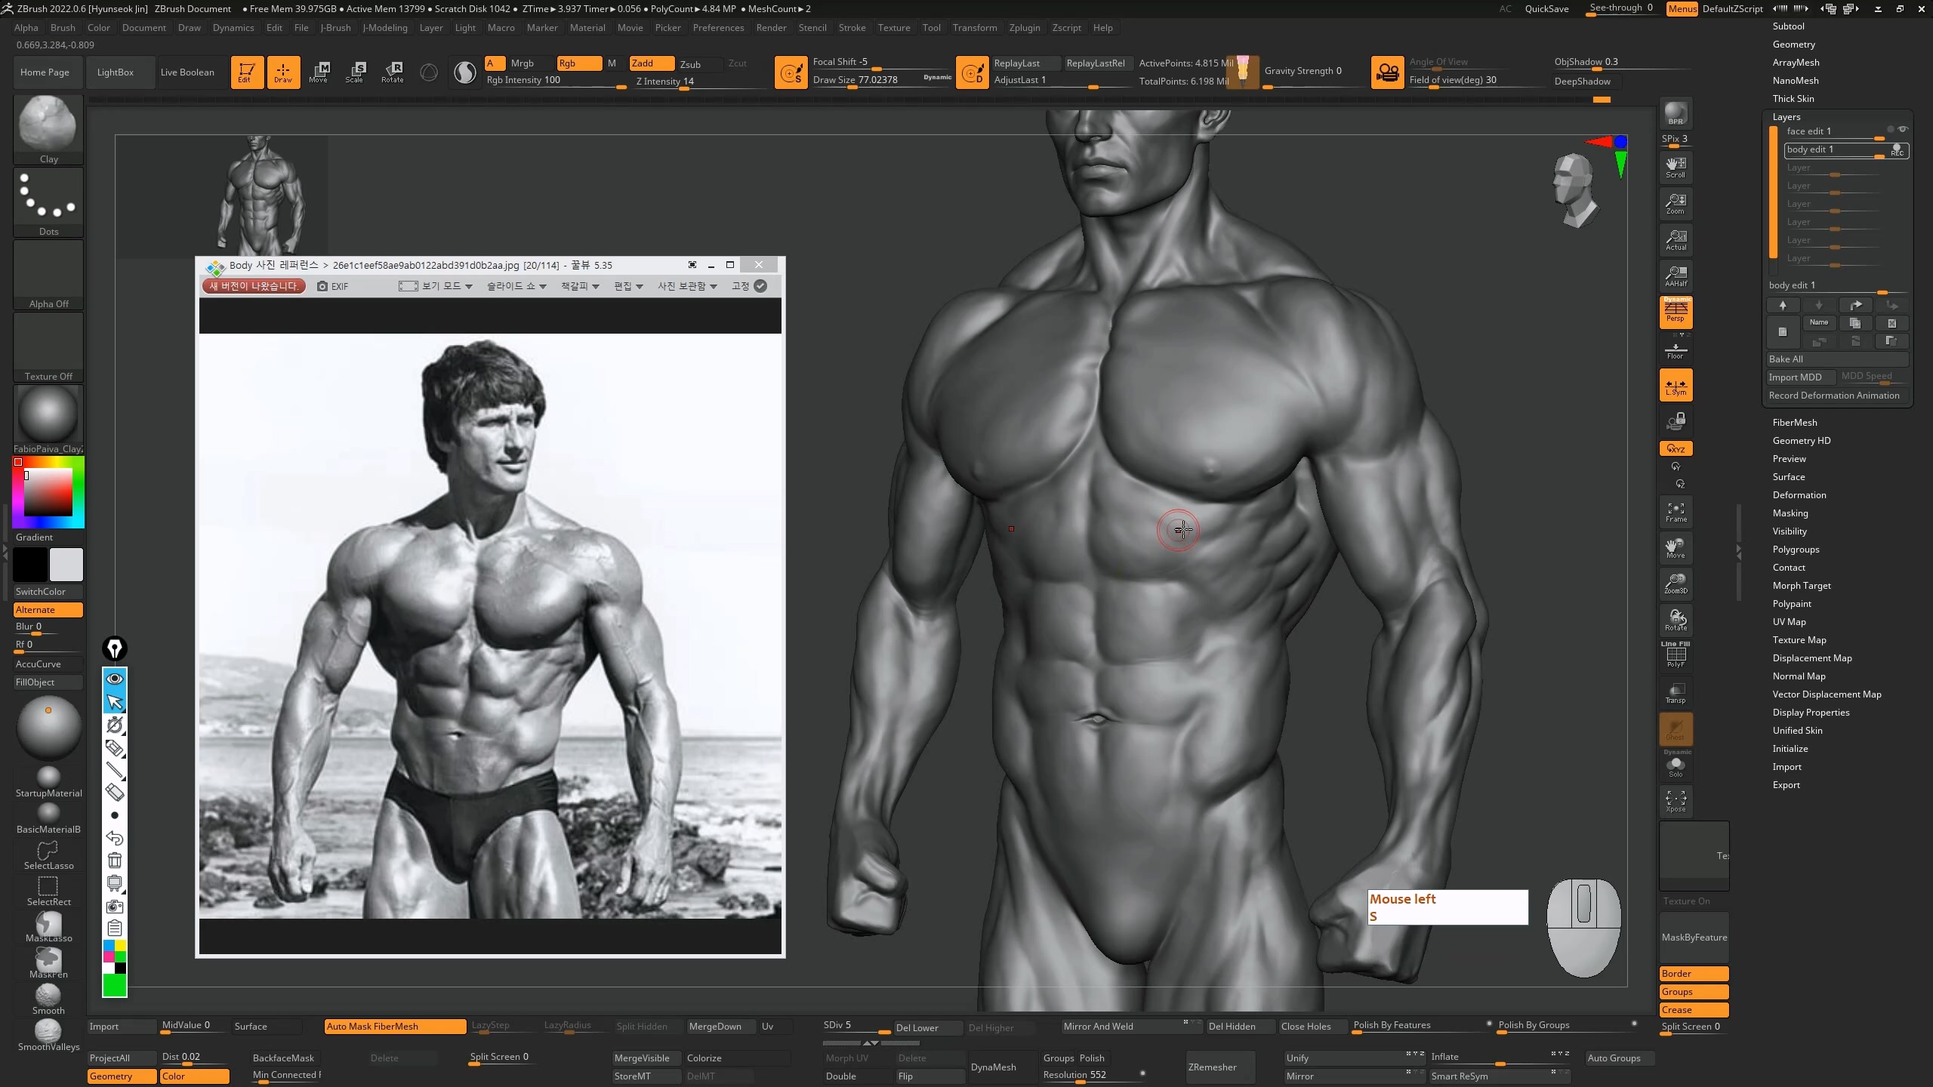Toggle L.Sym local symmetry button
This screenshot has width=1933, height=1087.
click(x=1676, y=385)
